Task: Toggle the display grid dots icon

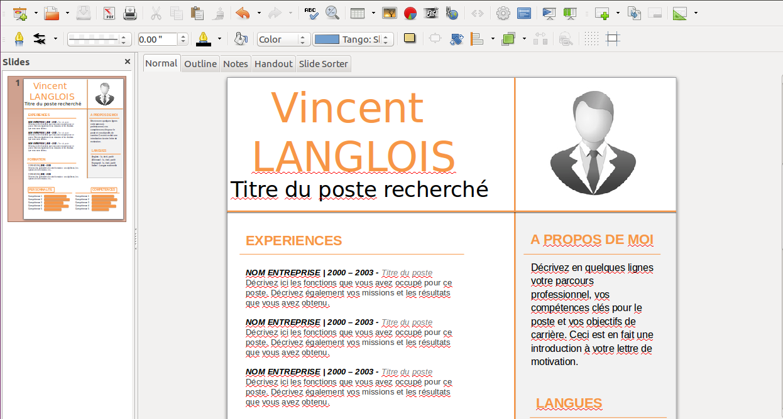Action: 592,39
